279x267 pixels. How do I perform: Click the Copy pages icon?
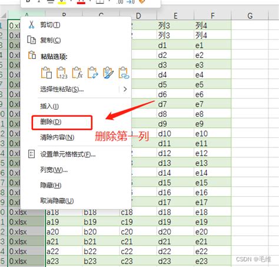31,40
